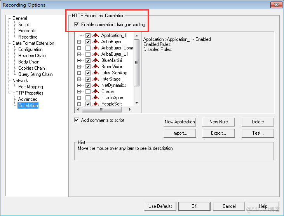
Task: Check the AribaBuyer_Comr checkbox
Action: (x=88, y=48)
